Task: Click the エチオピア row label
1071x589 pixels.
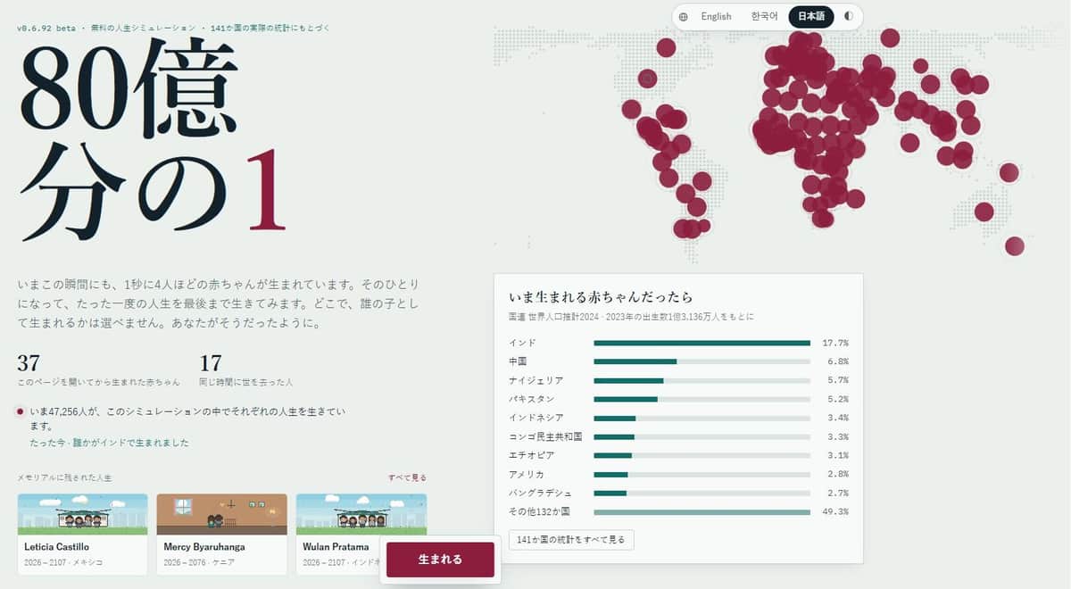Action: click(531, 455)
